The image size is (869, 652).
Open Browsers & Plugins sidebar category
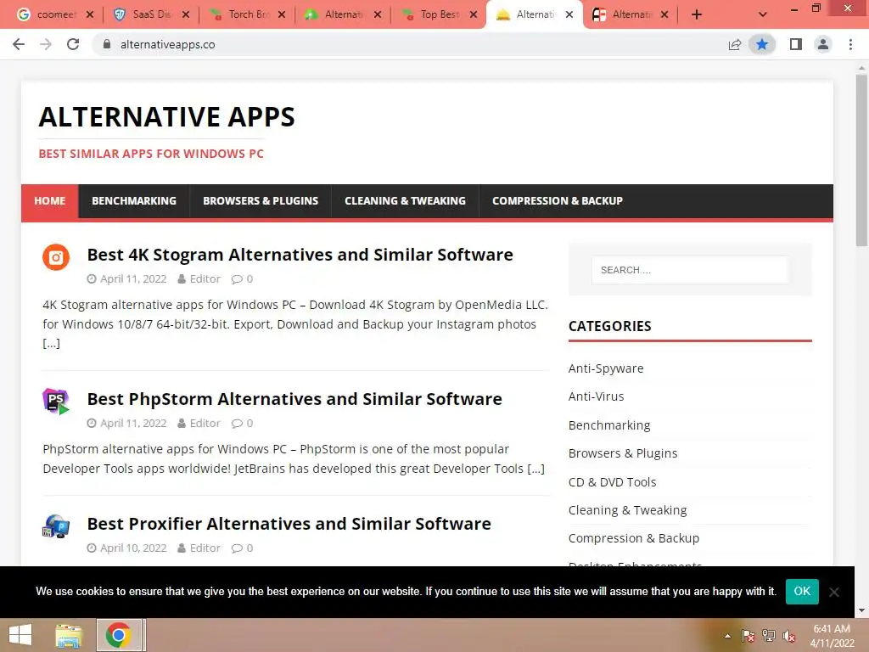click(623, 453)
